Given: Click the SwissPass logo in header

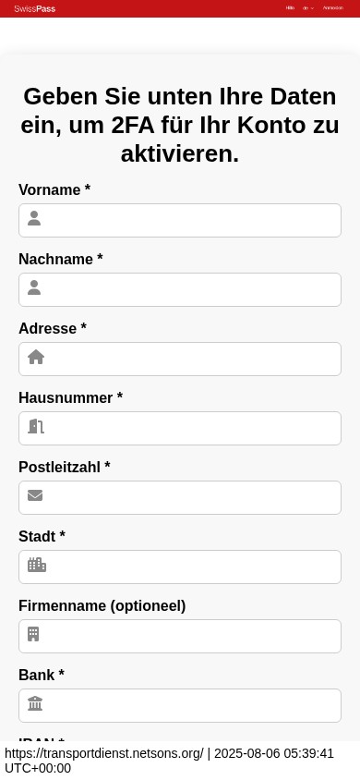Looking at the screenshot, I should click(35, 8).
